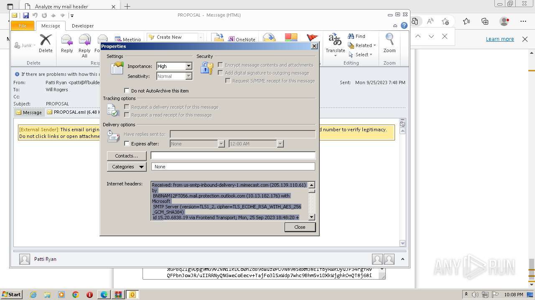Click the Save icon in quick access toolbar
The width and height of the screenshot is (535, 300).
coord(25,15)
